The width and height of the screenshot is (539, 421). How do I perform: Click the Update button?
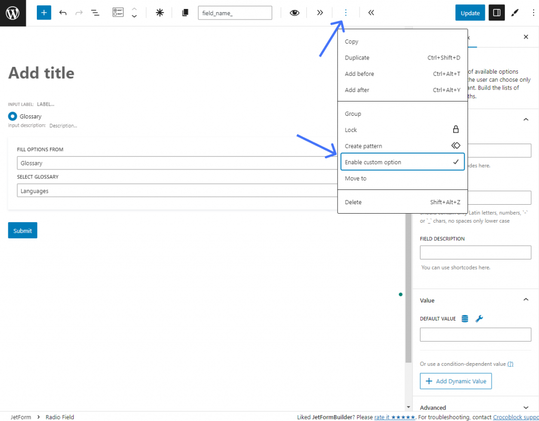pos(470,12)
